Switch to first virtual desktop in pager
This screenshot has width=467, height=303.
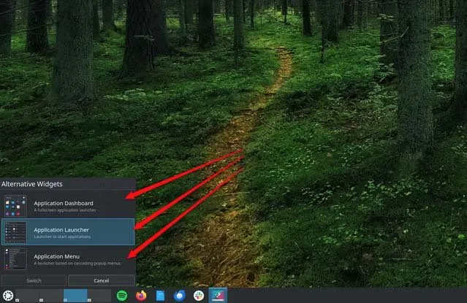[x=28, y=296]
